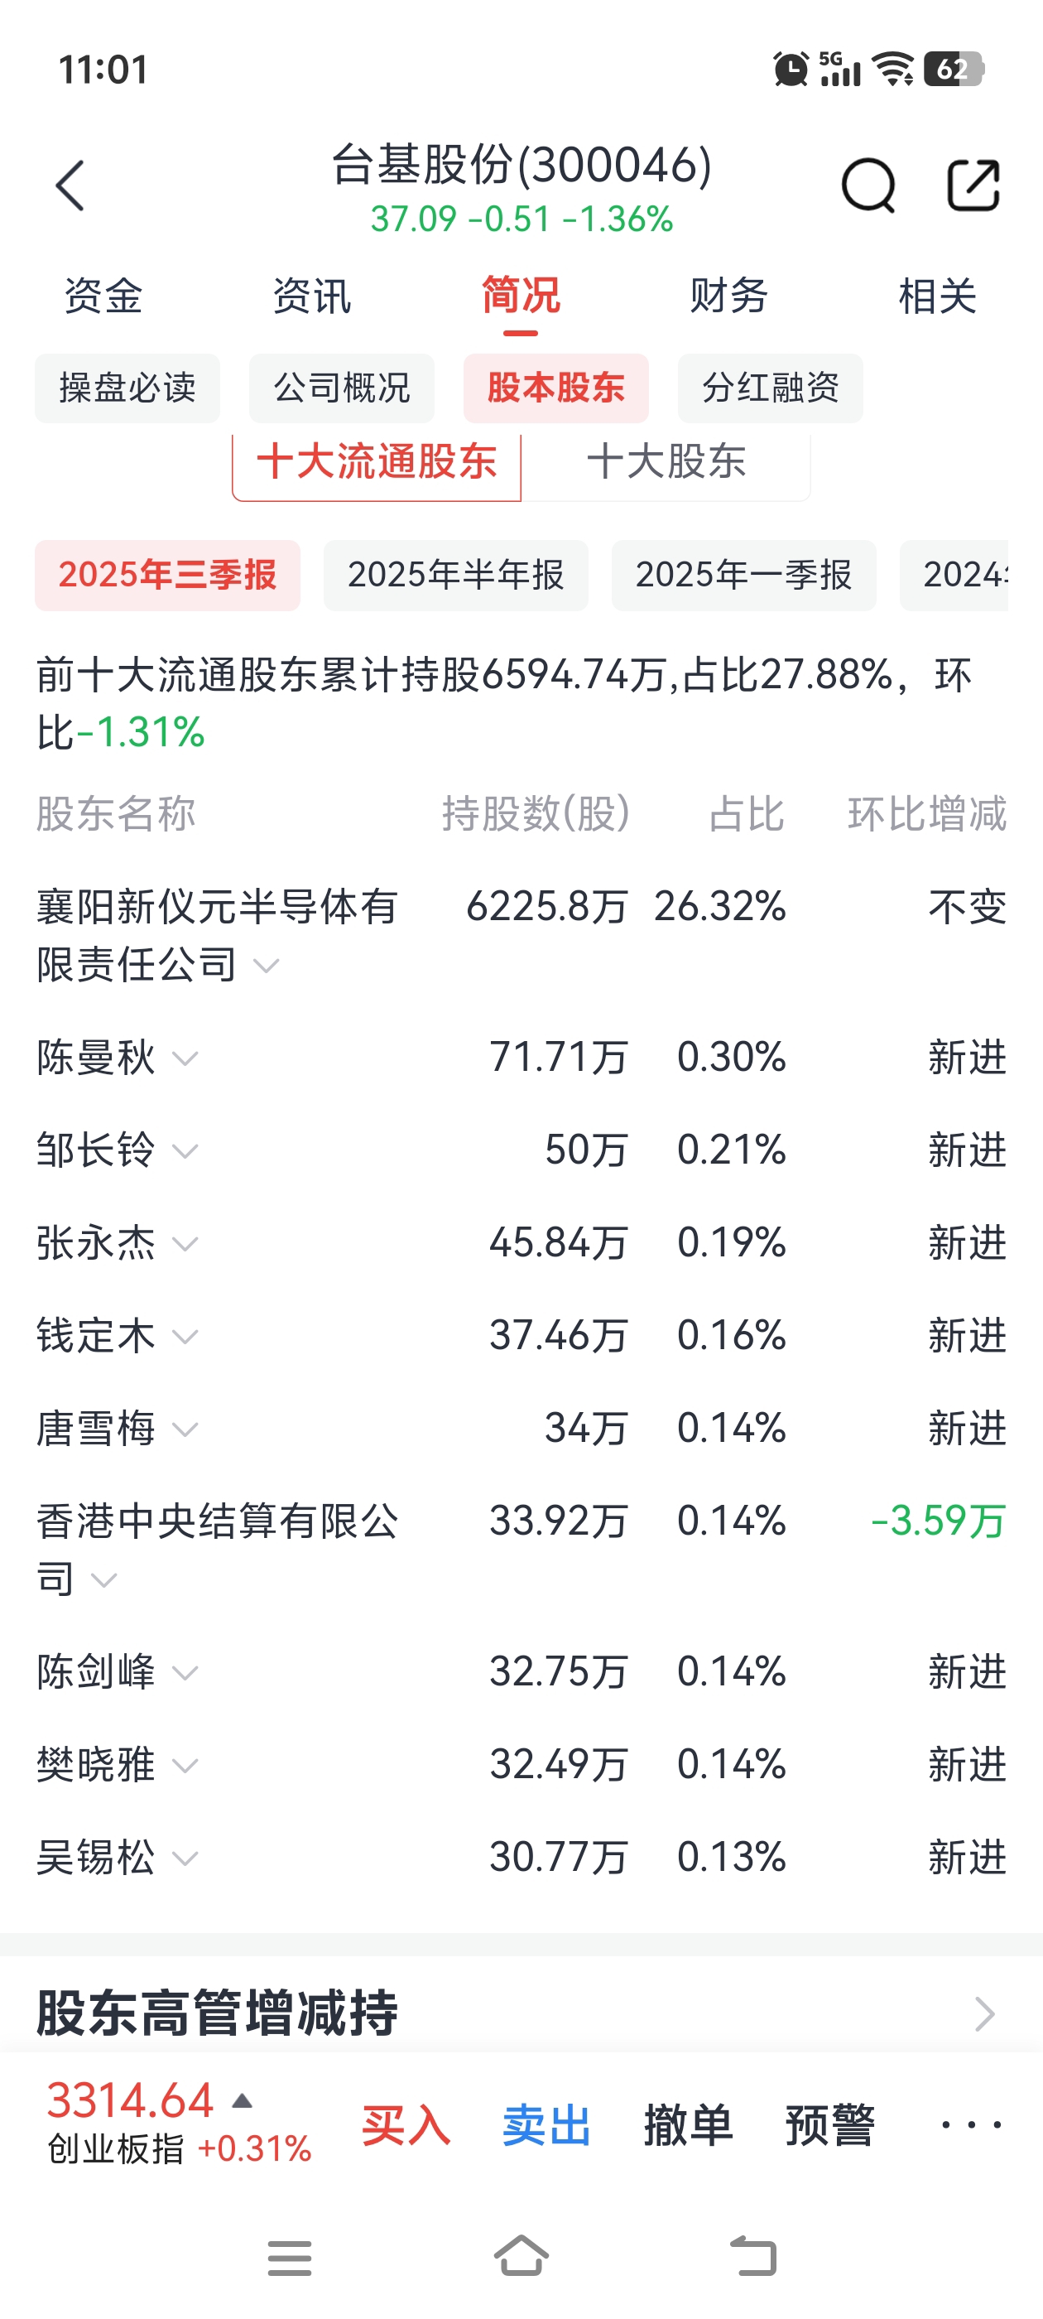Open the 资金 tab
This screenshot has width=1043, height=2319.
pos(103,297)
